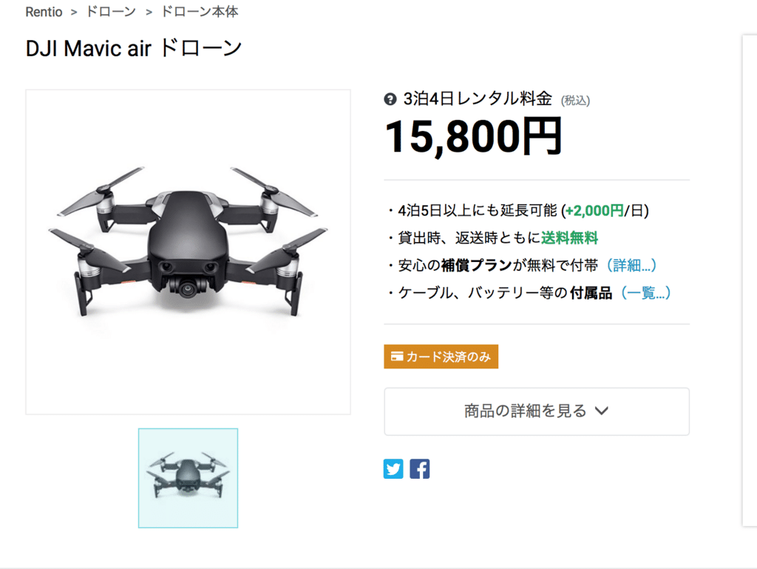Click the 送料無料 green text
Image resolution: width=757 pixels, height=569 pixels.
(569, 238)
